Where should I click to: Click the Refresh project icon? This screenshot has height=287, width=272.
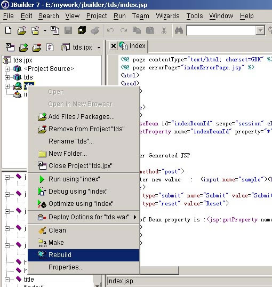click(x=50, y=47)
